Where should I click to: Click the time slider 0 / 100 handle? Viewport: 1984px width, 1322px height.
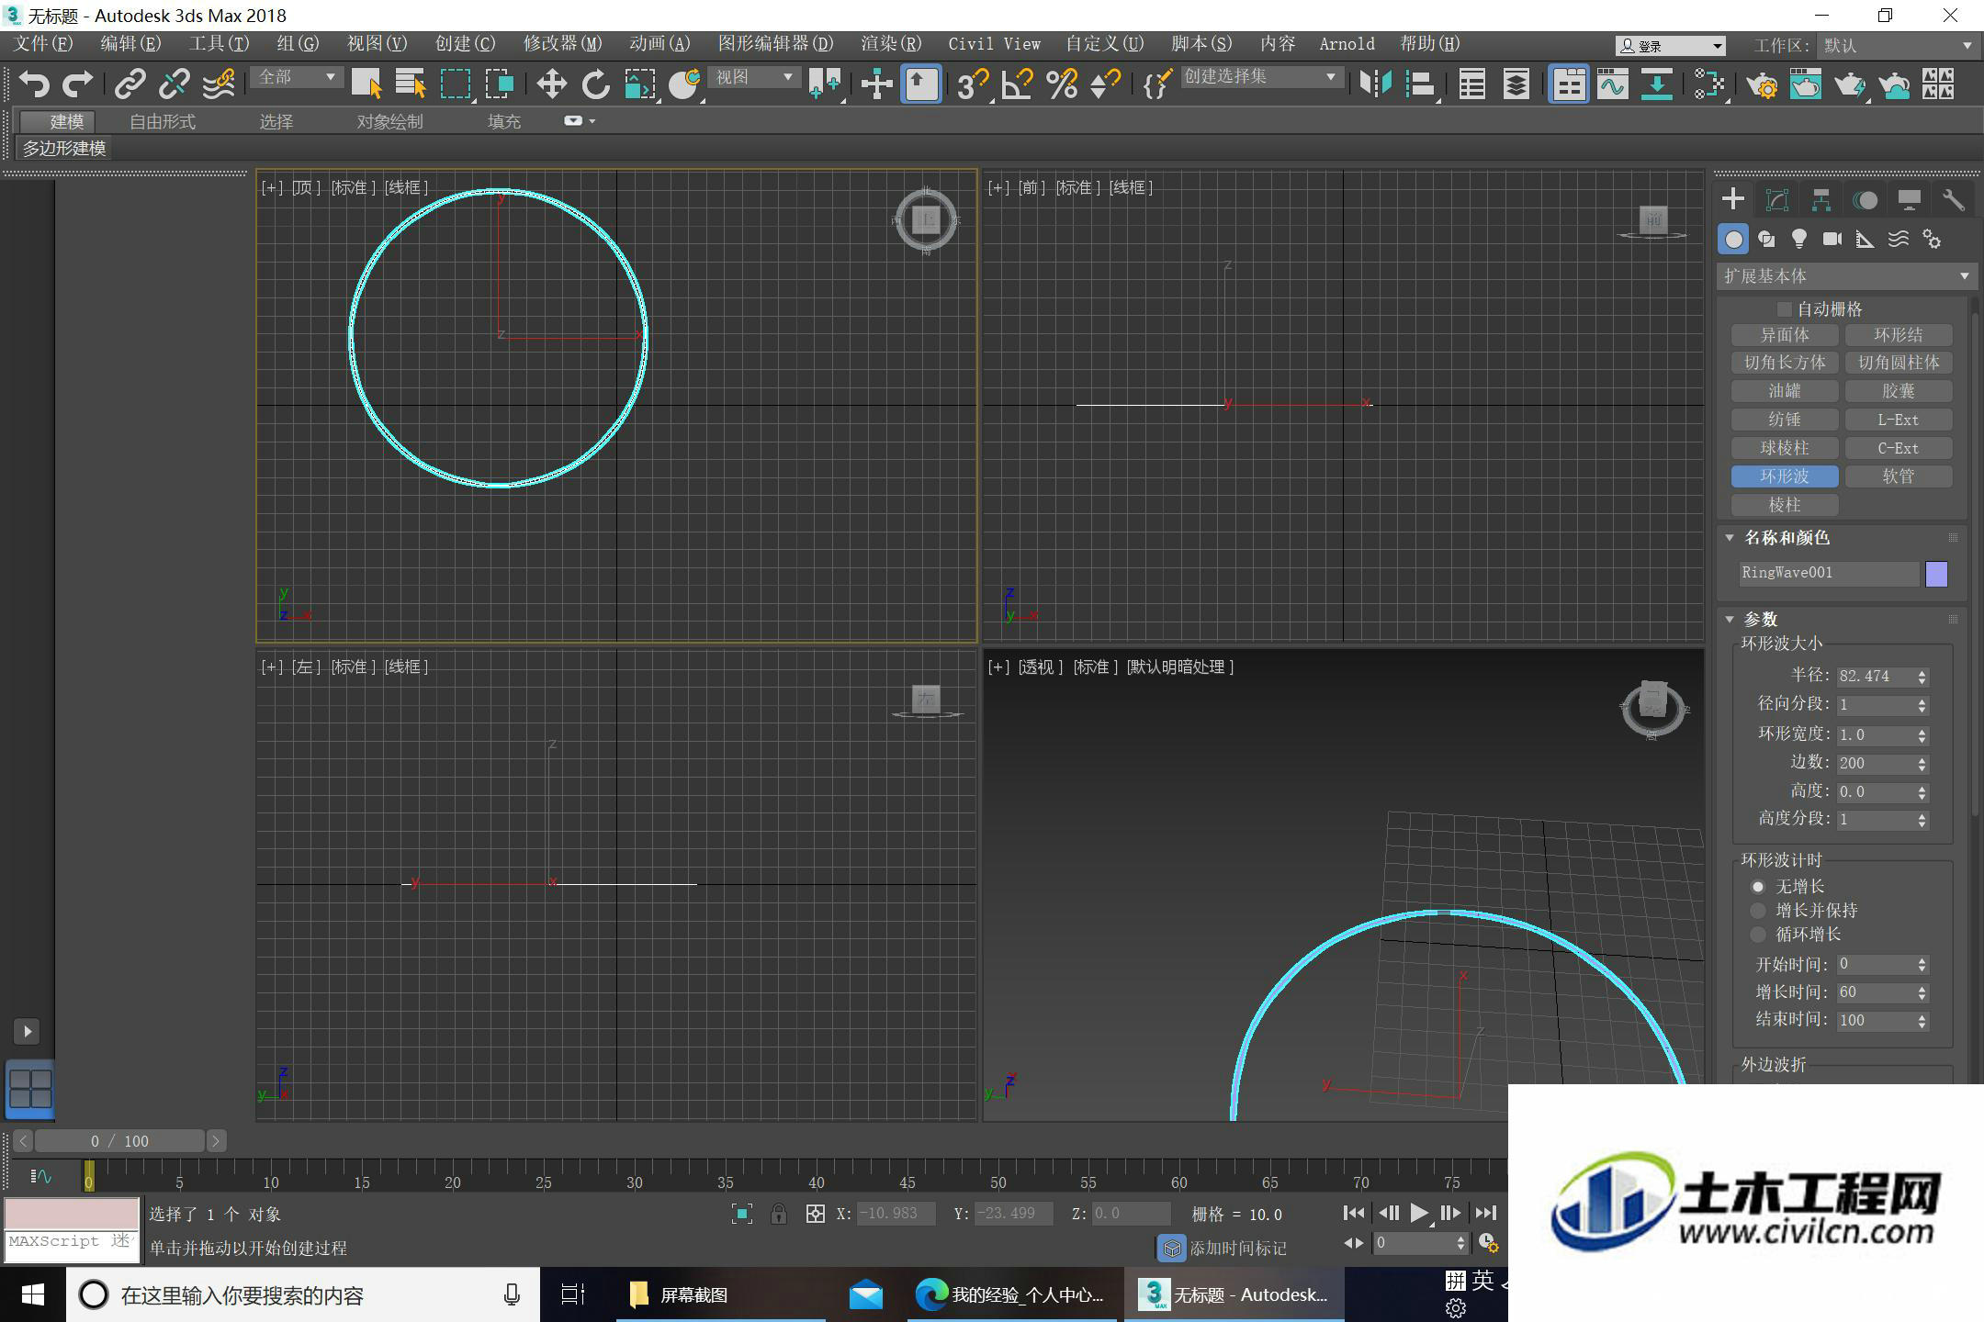click(119, 1141)
